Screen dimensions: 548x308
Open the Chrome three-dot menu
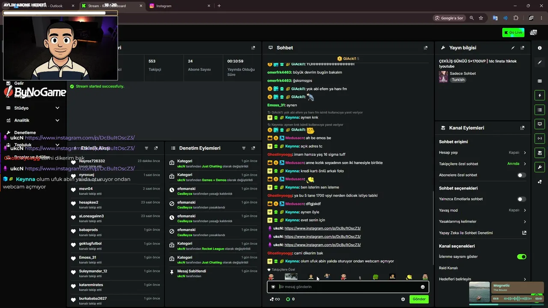[x=541, y=18]
